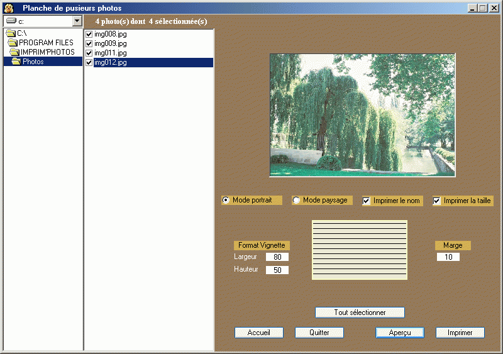The width and height of the screenshot is (503, 354).
Task: Click the Hauteur input field
Action: [x=277, y=270]
